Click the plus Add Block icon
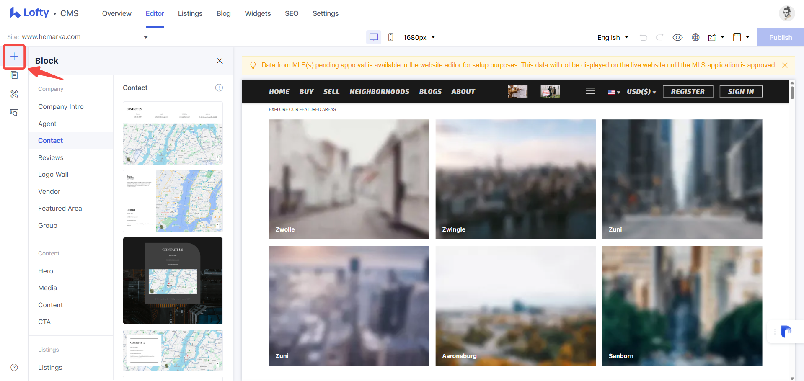The width and height of the screenshot is (804, 381). click(x=14, y=57)
